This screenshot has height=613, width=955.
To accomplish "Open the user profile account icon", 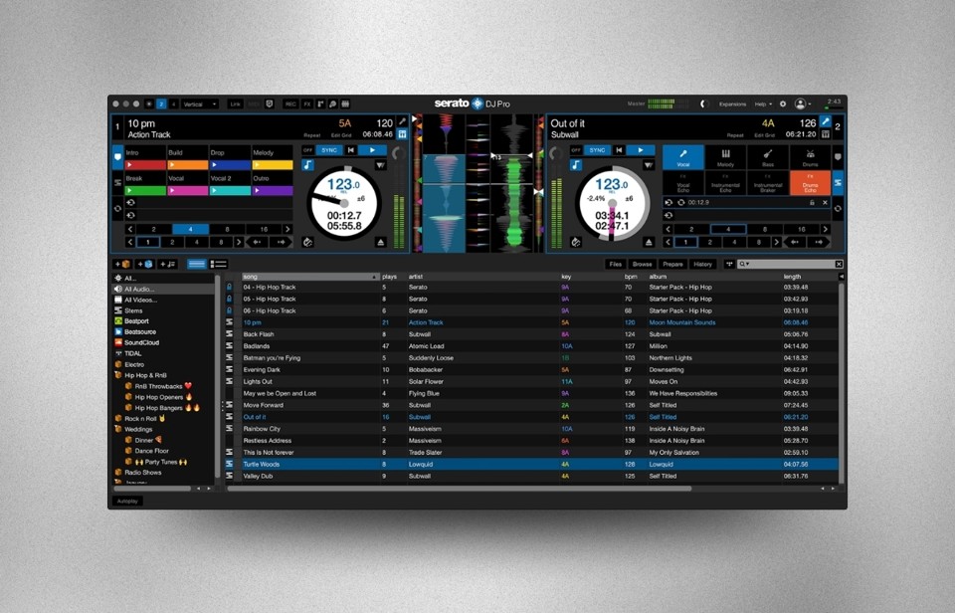I will (800, 104).
